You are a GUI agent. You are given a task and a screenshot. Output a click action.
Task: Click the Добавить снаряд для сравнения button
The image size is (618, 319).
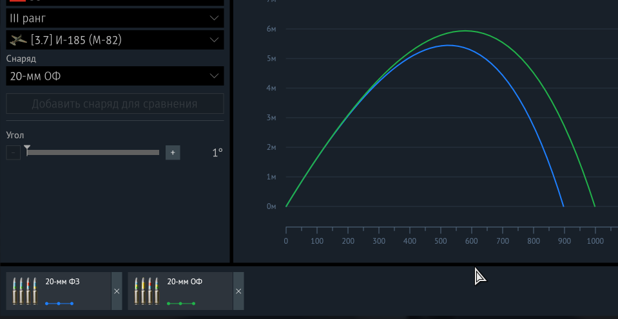click(115, 104)
